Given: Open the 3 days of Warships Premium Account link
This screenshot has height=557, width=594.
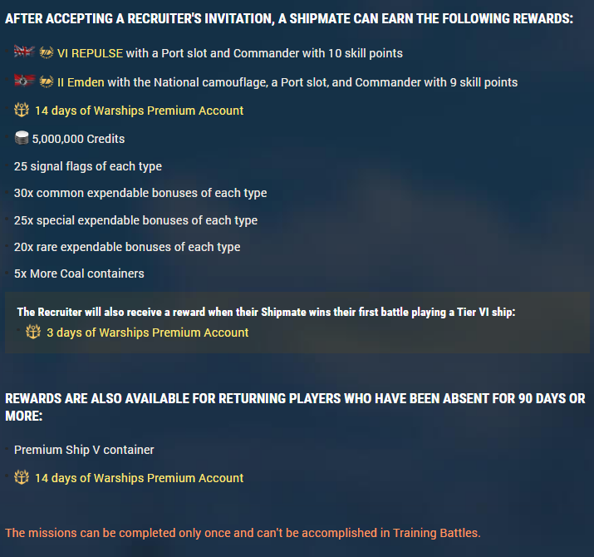Looking at the screenshot, I should [147, 333].
